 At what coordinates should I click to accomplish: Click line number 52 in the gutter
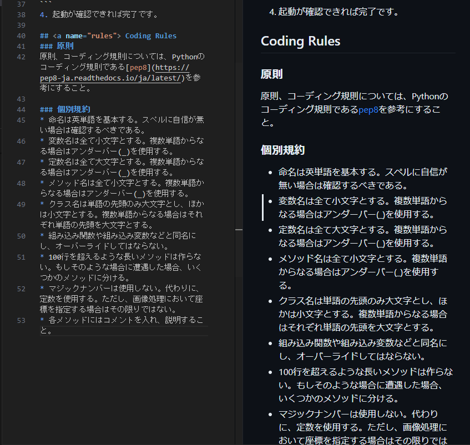(x=21, y=289)
